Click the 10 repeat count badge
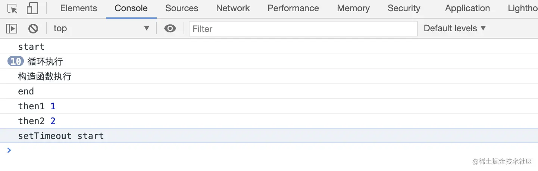Image resolution: width=538 pixels, height=171 pixels. [x=15, y=62]
